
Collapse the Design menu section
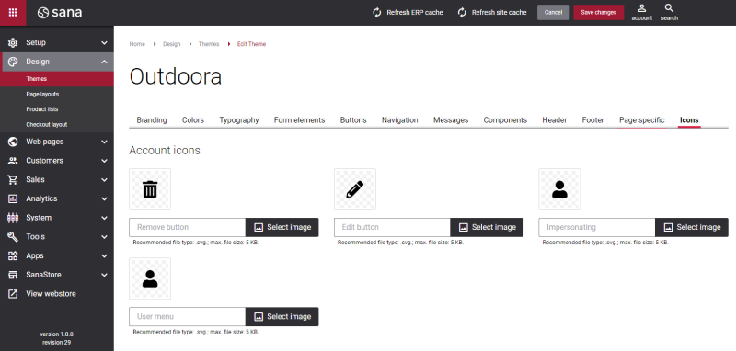coord(104,62)
